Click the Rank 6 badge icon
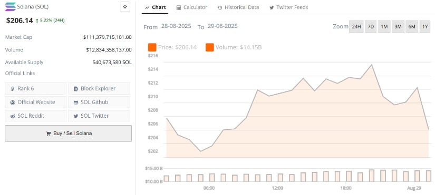The width and height of the screenshot is (435, 195). pyautogui.click(x=13, y=89)
